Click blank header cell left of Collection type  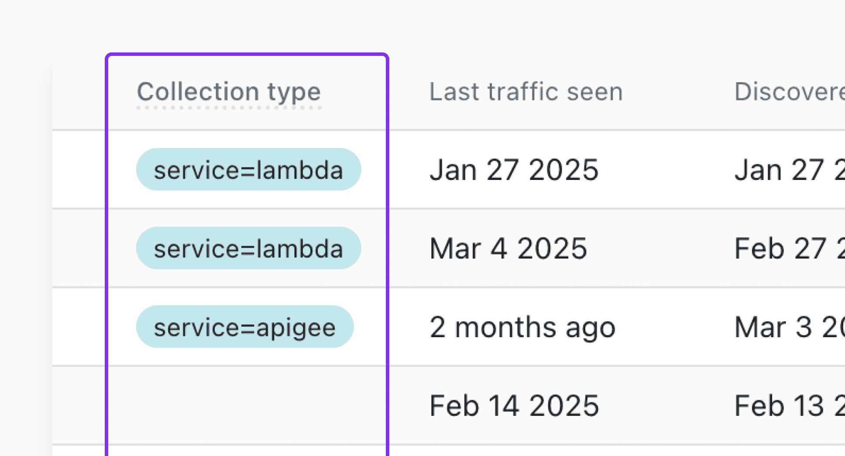point(79,92)
